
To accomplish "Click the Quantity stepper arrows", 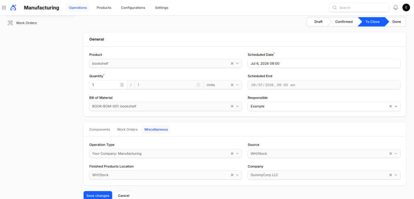I will [x=122, y=85].
